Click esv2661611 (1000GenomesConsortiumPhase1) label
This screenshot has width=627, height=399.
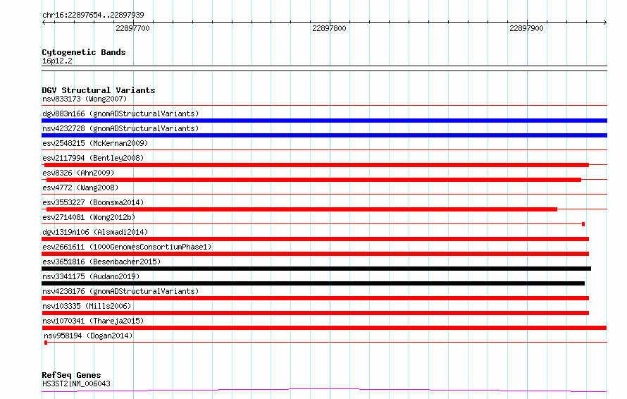coord(127,247)
